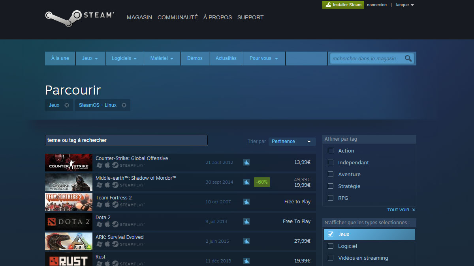
Task: Click the thumbs-up review icon for Shadow of Mordor
Action: click(x=246, y=182)
